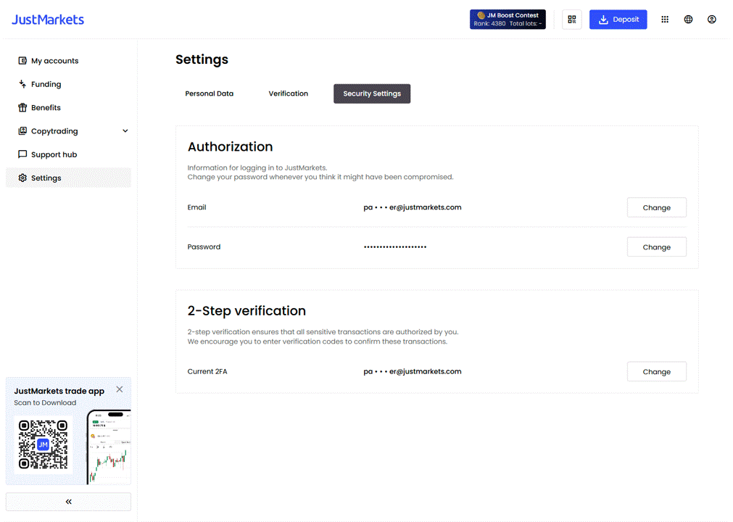Click the JustMarkets trade app title
The height and width of the screenshot is (522, 733).
(x=59, y=391)
